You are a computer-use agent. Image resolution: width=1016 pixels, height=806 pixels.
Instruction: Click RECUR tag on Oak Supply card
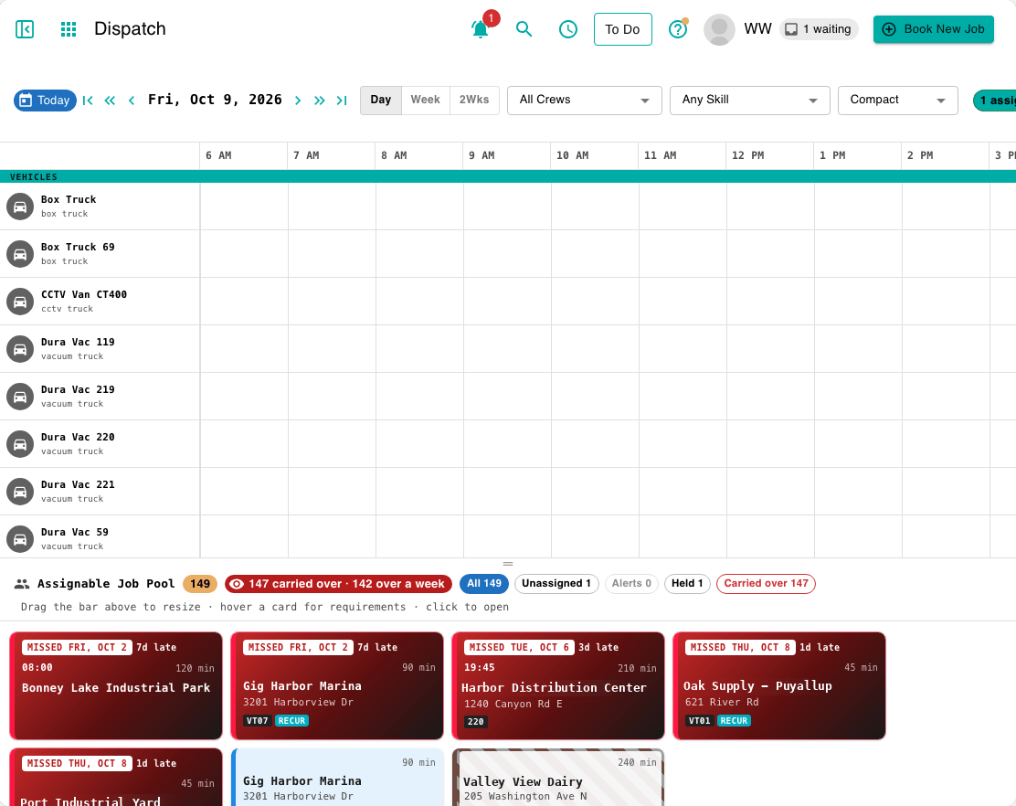[734, 720]
